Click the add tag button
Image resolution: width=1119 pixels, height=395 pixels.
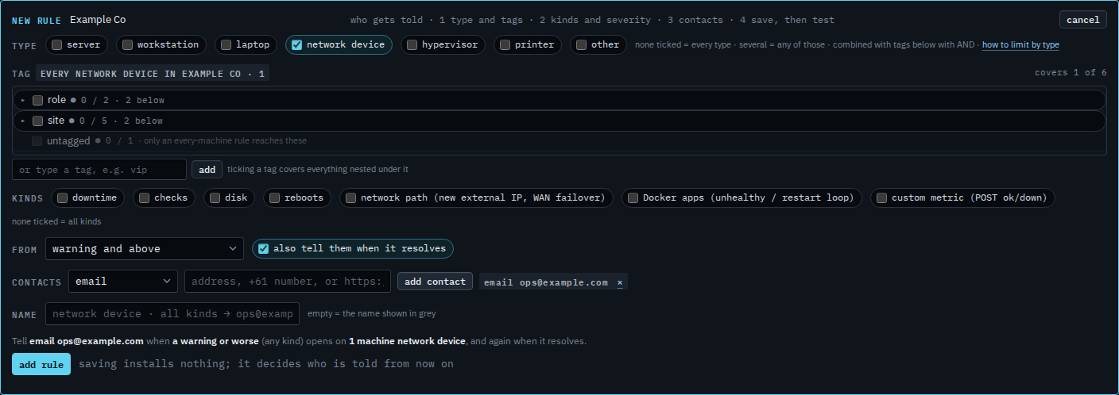[x=207, y=170]
